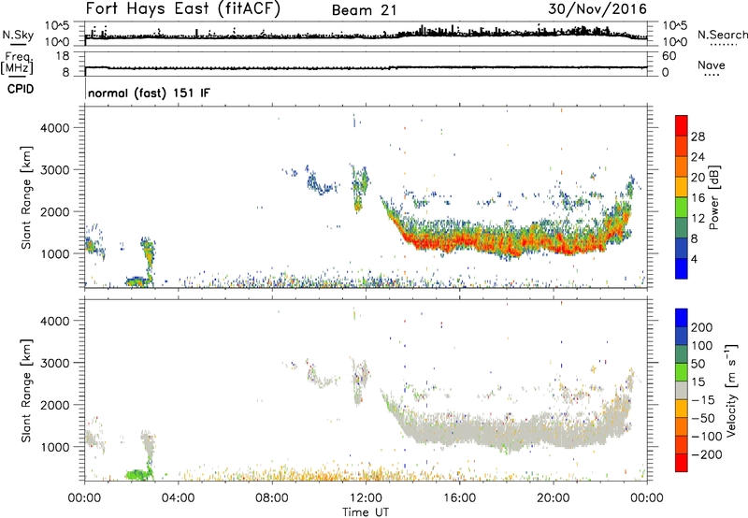Click the "normal (fast) 151 IF" text
Image resolution: width=748 pixels, height=518 pixels.
click(149, 93)
